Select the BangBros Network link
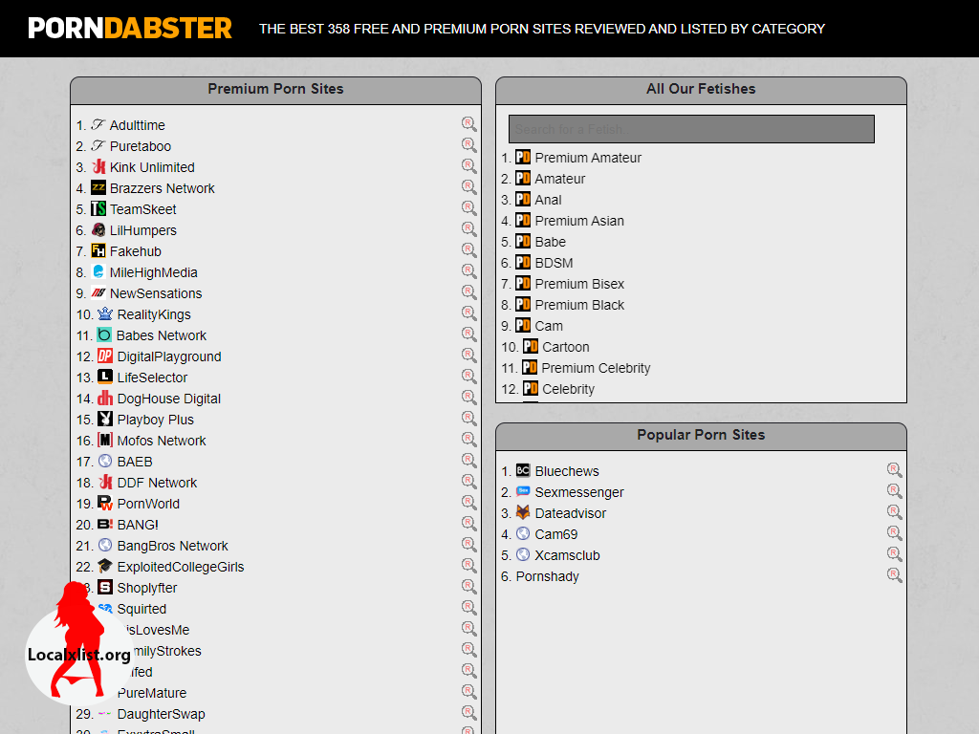The height and width of the screenshot is (734, 979). [173, 546]
